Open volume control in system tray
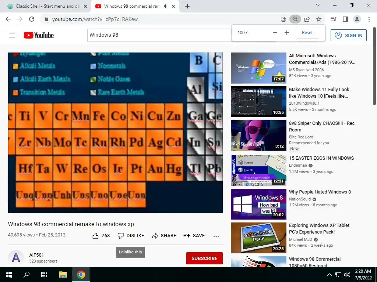 (347, 275)
